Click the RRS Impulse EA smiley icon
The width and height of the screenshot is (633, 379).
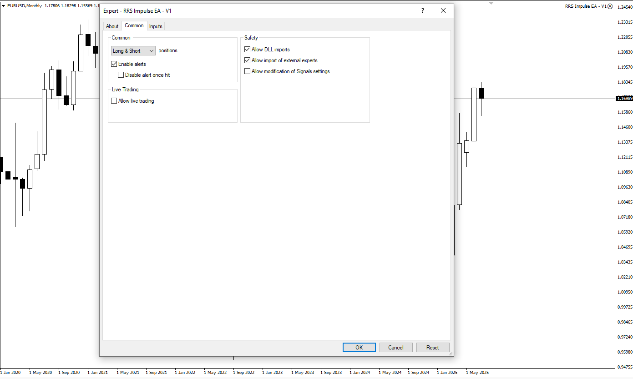(610, 6)
